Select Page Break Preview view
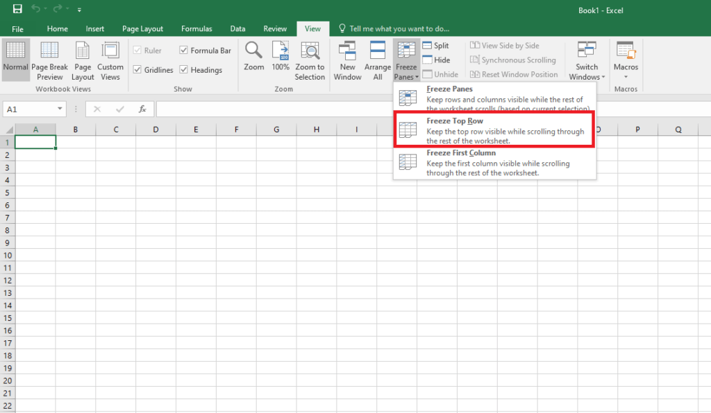 click(49, 59)
